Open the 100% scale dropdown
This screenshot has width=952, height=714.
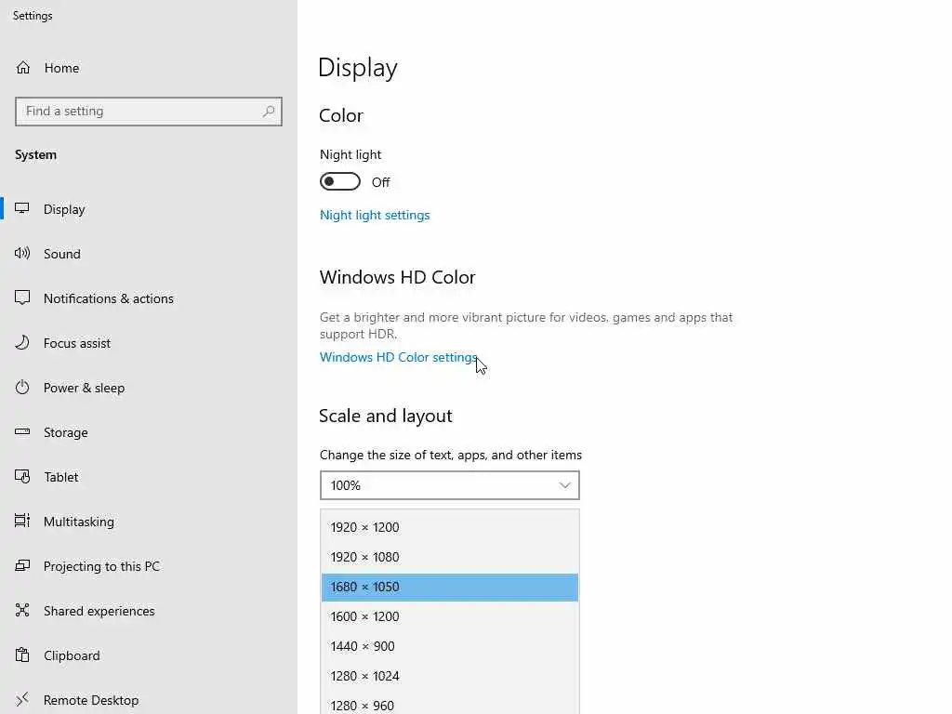point(450,485)
